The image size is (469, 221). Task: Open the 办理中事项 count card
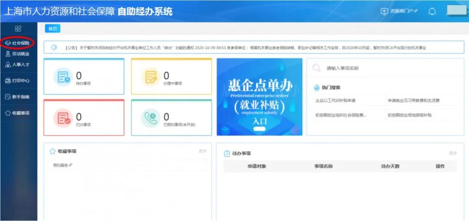(172, 76)
